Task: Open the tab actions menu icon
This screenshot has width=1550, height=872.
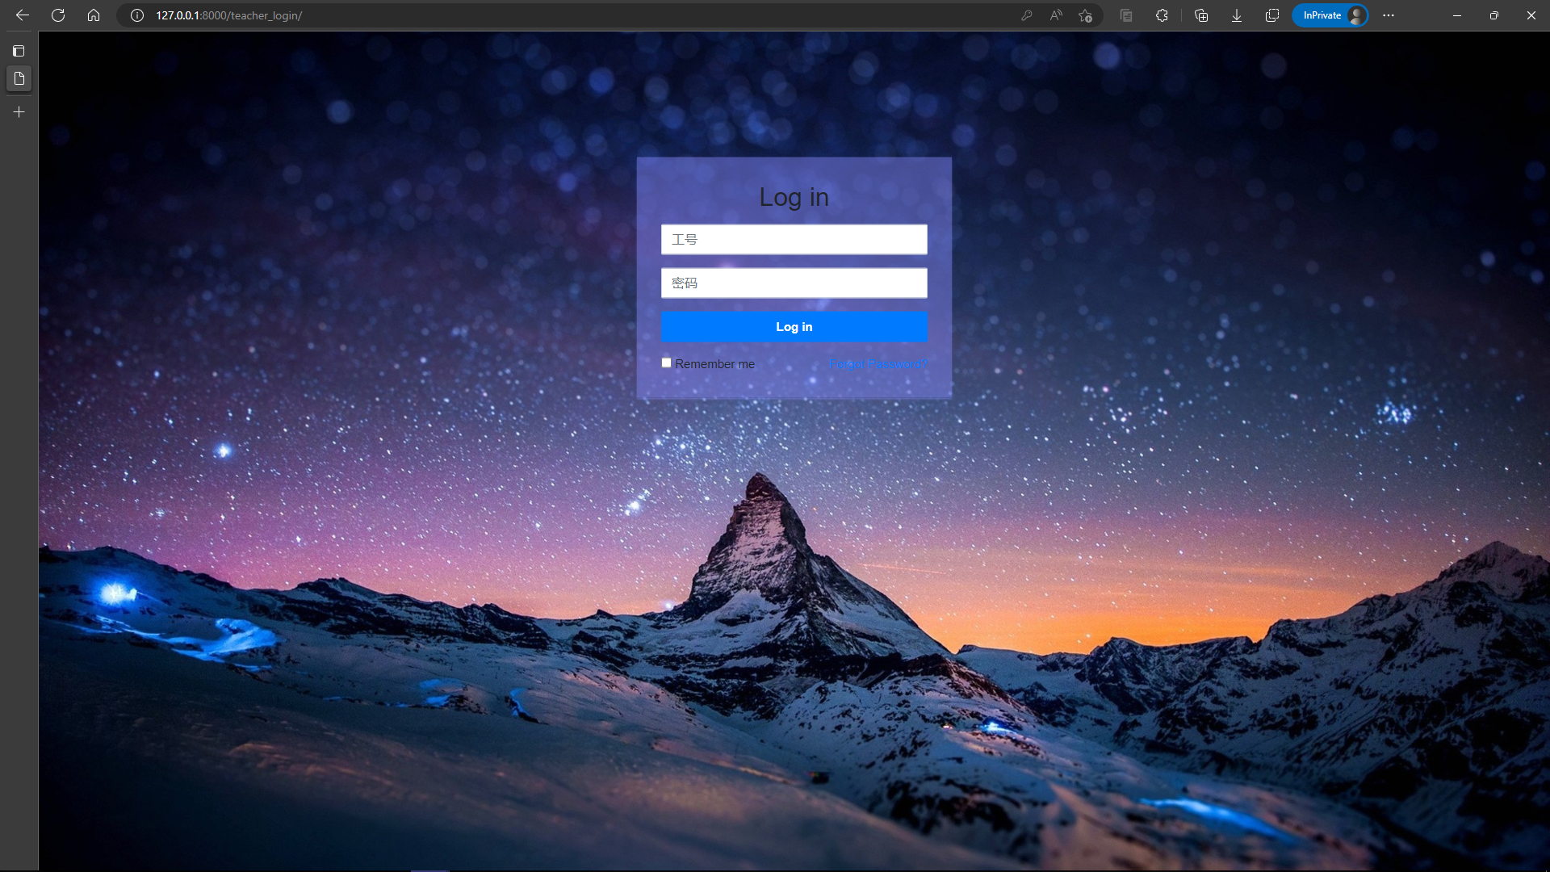Action: [x=19, y=51]
